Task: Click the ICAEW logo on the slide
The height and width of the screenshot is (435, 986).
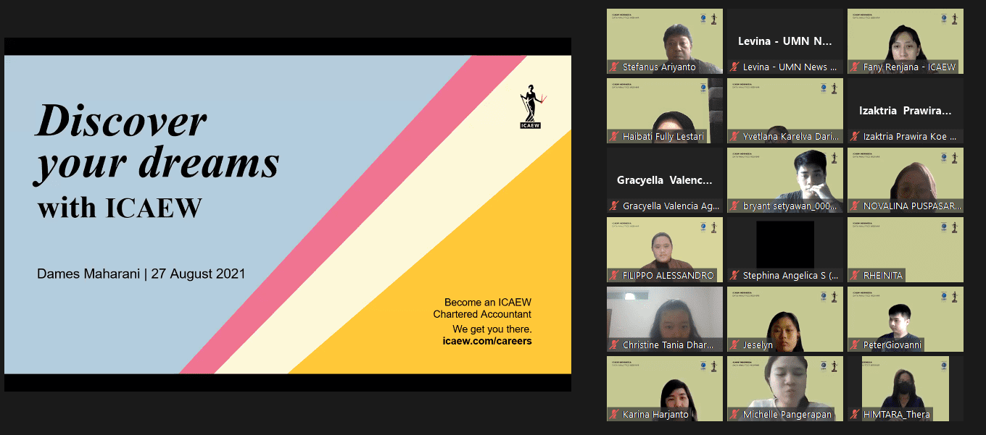Action: tap(531, 106)
